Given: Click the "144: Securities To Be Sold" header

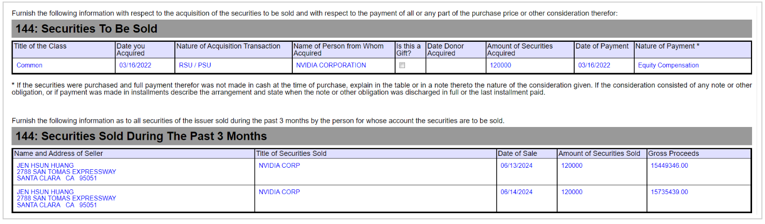Looking at the screenshot, I should [86, 29].
